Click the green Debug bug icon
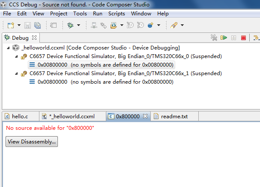 coord(70,25)
